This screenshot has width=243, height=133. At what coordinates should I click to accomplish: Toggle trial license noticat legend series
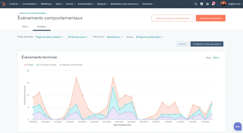(46, 65)
